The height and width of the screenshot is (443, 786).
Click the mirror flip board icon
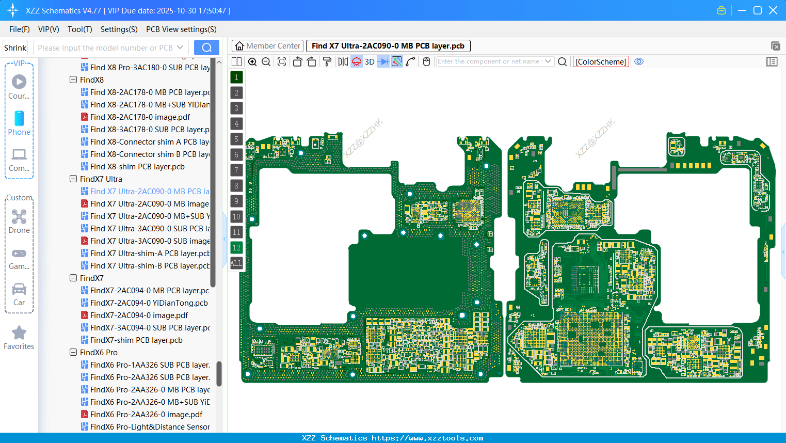[x=342, y=61]
